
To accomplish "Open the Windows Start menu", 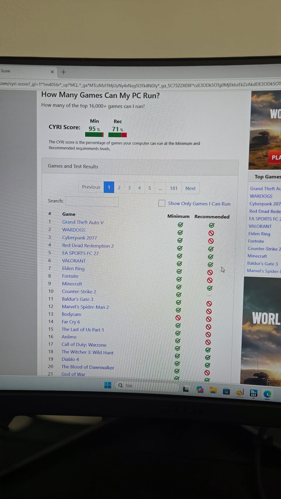I will point(108,385).
